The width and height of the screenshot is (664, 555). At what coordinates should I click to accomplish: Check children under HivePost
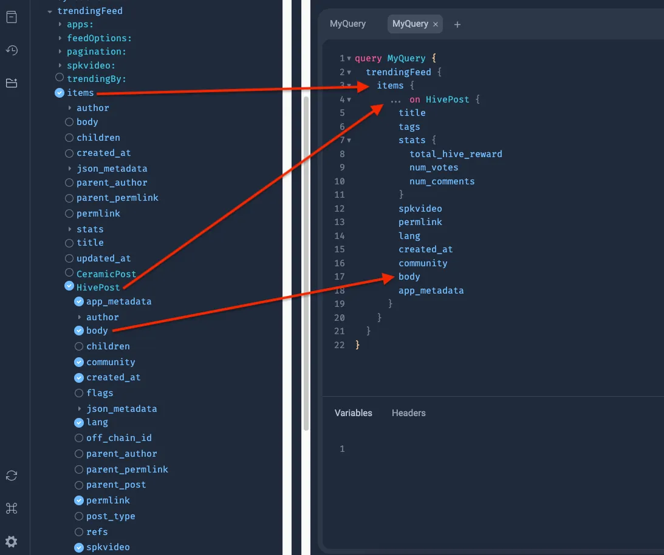(79, 346)
